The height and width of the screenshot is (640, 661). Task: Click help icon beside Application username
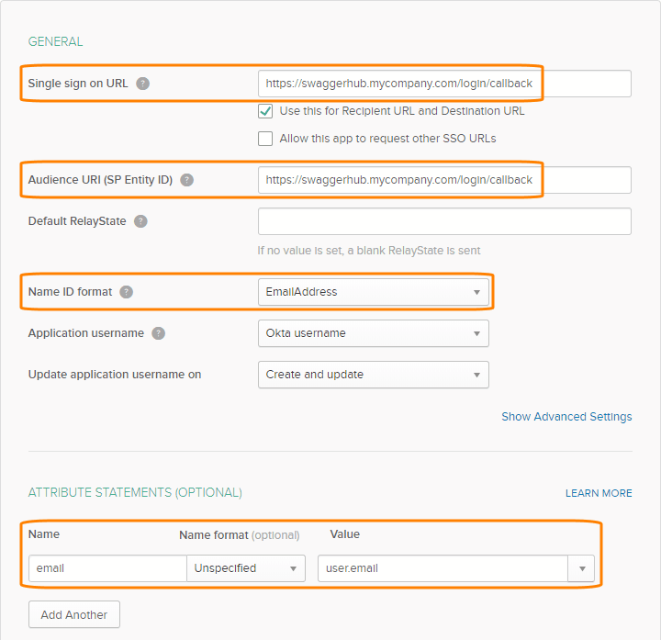[x=159, y=333]
